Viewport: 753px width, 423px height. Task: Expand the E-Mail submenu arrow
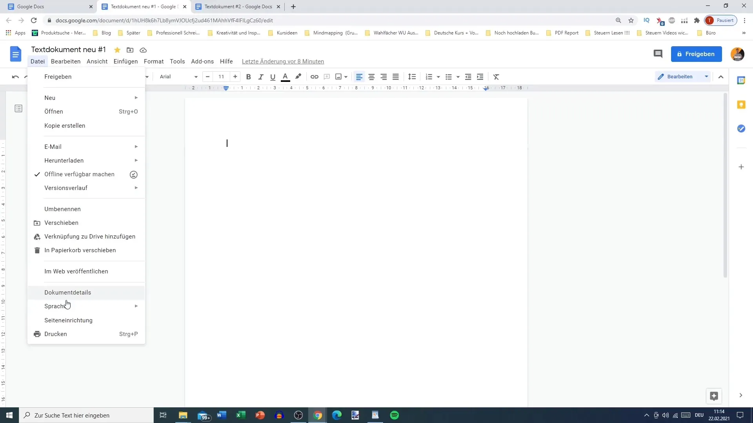tap(137, 147)
